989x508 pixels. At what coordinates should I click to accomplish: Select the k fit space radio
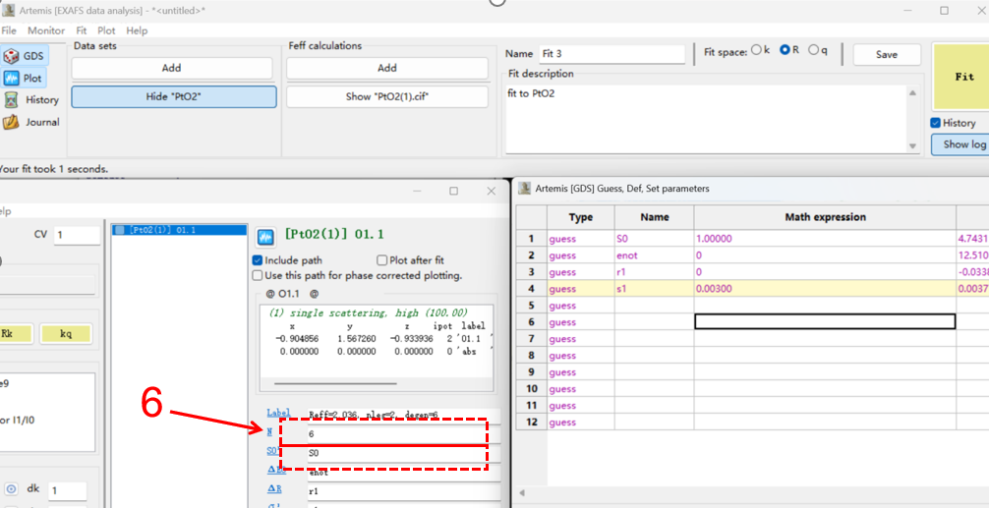tap(756, 50)
